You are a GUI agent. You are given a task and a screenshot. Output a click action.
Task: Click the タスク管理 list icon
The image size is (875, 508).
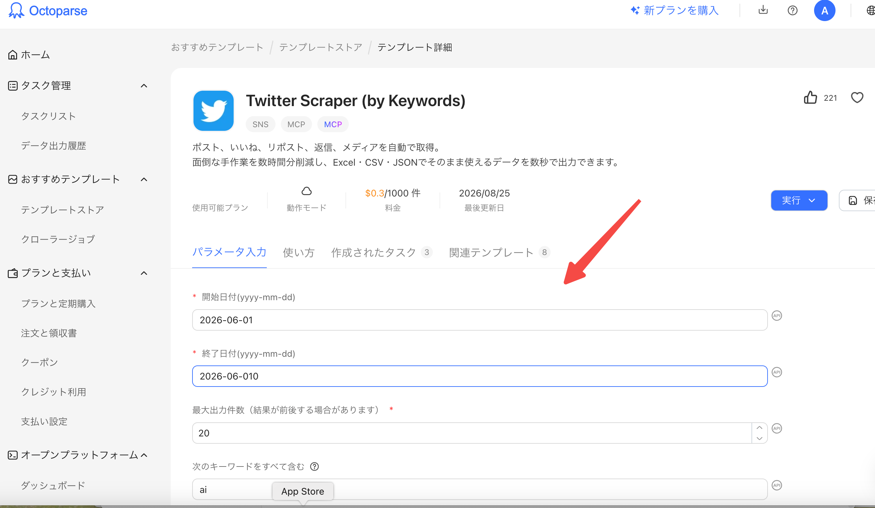[x=12, y=86]
